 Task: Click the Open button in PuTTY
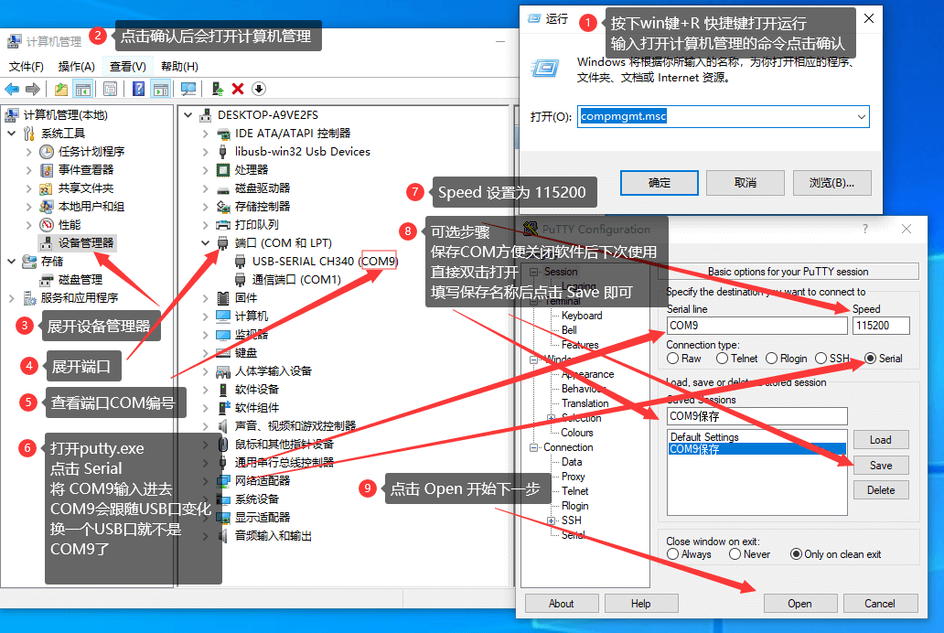800,604
